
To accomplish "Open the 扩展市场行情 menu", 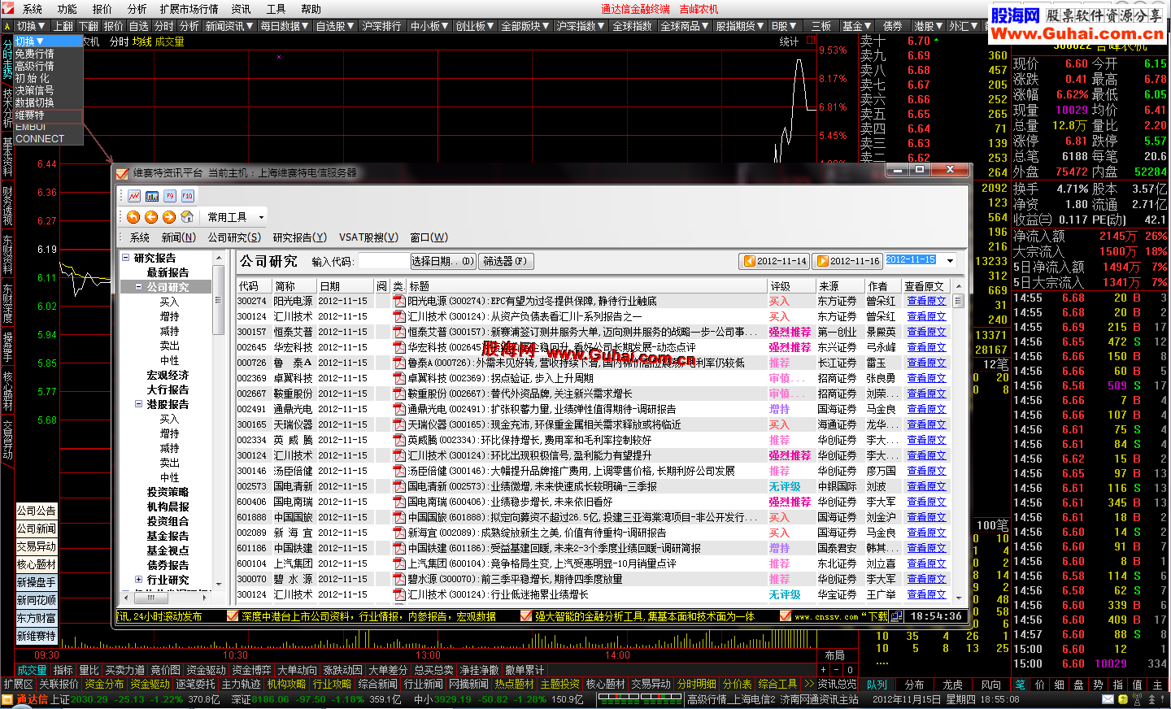I will point(189,9).
